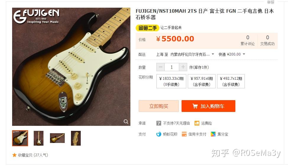This screenshot has width=288, height=166.
Task: Increase quantity with the plus button
Action: coord(183,67)
